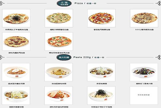
Task: Choose the meat sauce pasta with soft egg
Action: tap(16, 72)
